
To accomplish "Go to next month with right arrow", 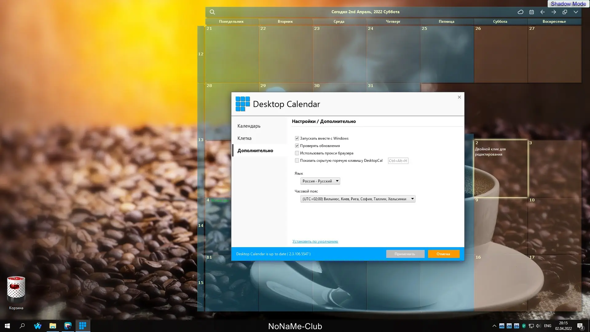I will coord(553,12).
